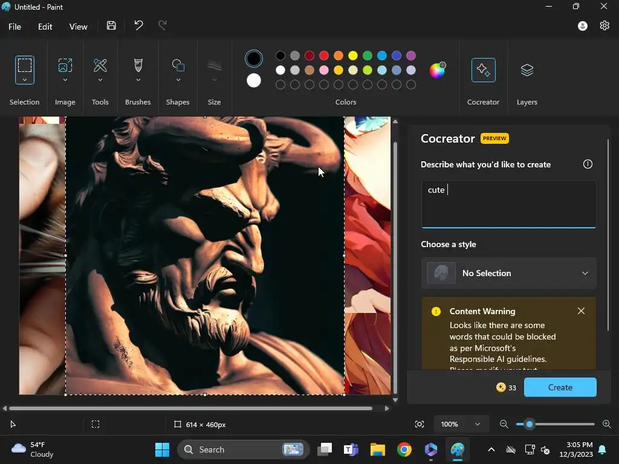Open Windows Start menu

(x=162, y=449)
